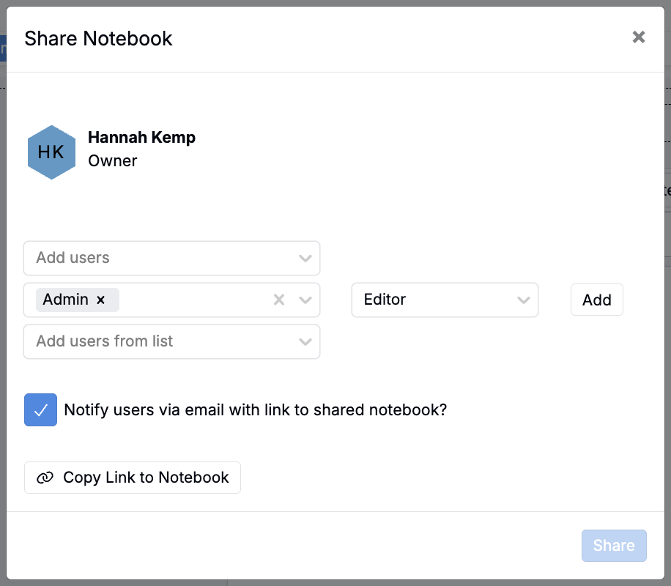Viewport: 671px width, 586px height.
Task: Expand the Add users from list chevron
Action: tap(305, 341)
